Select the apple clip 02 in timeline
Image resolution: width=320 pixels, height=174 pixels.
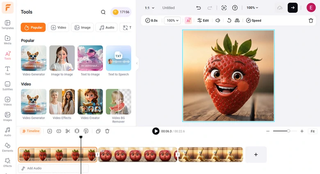tap(138, 155)
